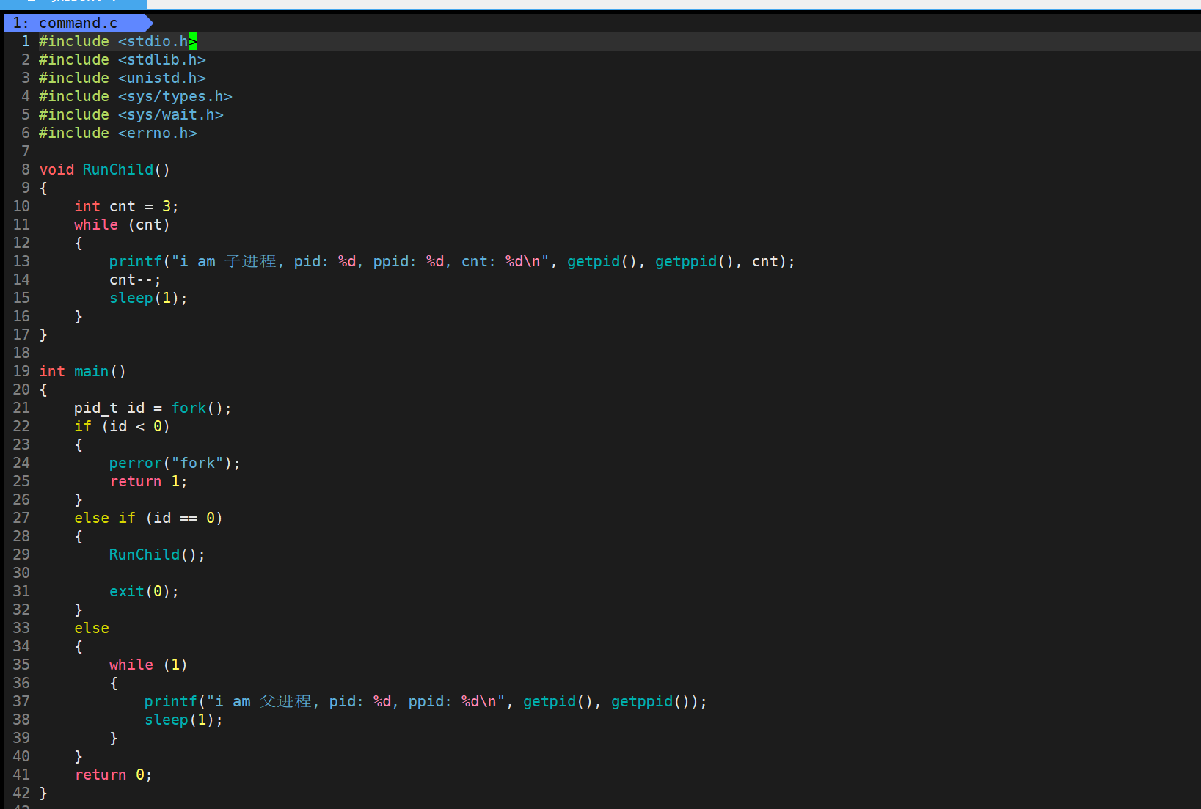Click line number 7 in gutter
This screenshot has width=1201, height=809.
pos(26,151)
